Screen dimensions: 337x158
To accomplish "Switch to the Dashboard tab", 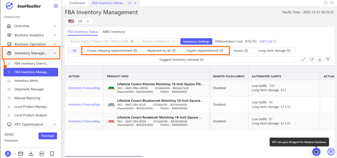I will point(77,3).
